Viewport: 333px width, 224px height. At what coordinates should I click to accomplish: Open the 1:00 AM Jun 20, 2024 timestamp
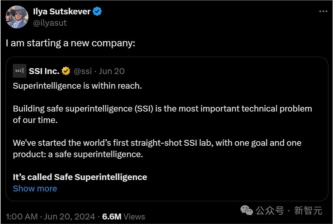pyautogui.click(x=51, y=216)
